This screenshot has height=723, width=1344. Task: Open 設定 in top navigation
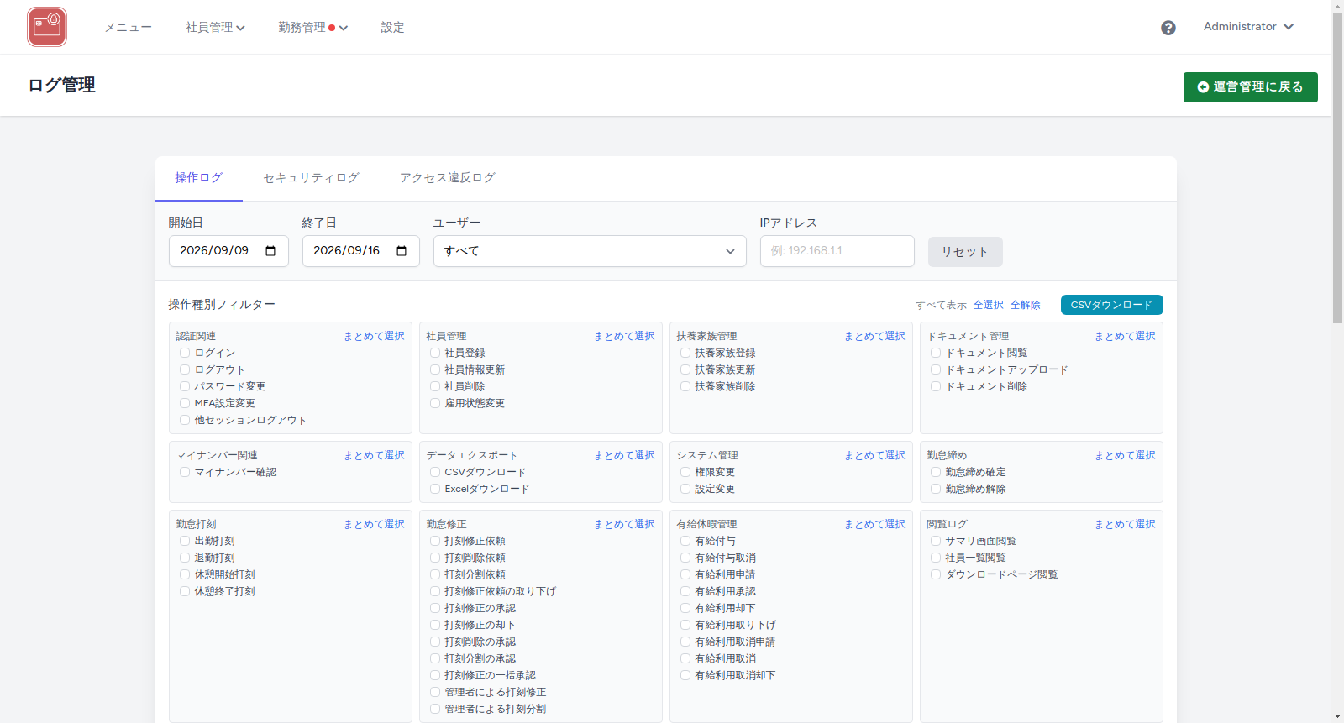coord(392,28)
